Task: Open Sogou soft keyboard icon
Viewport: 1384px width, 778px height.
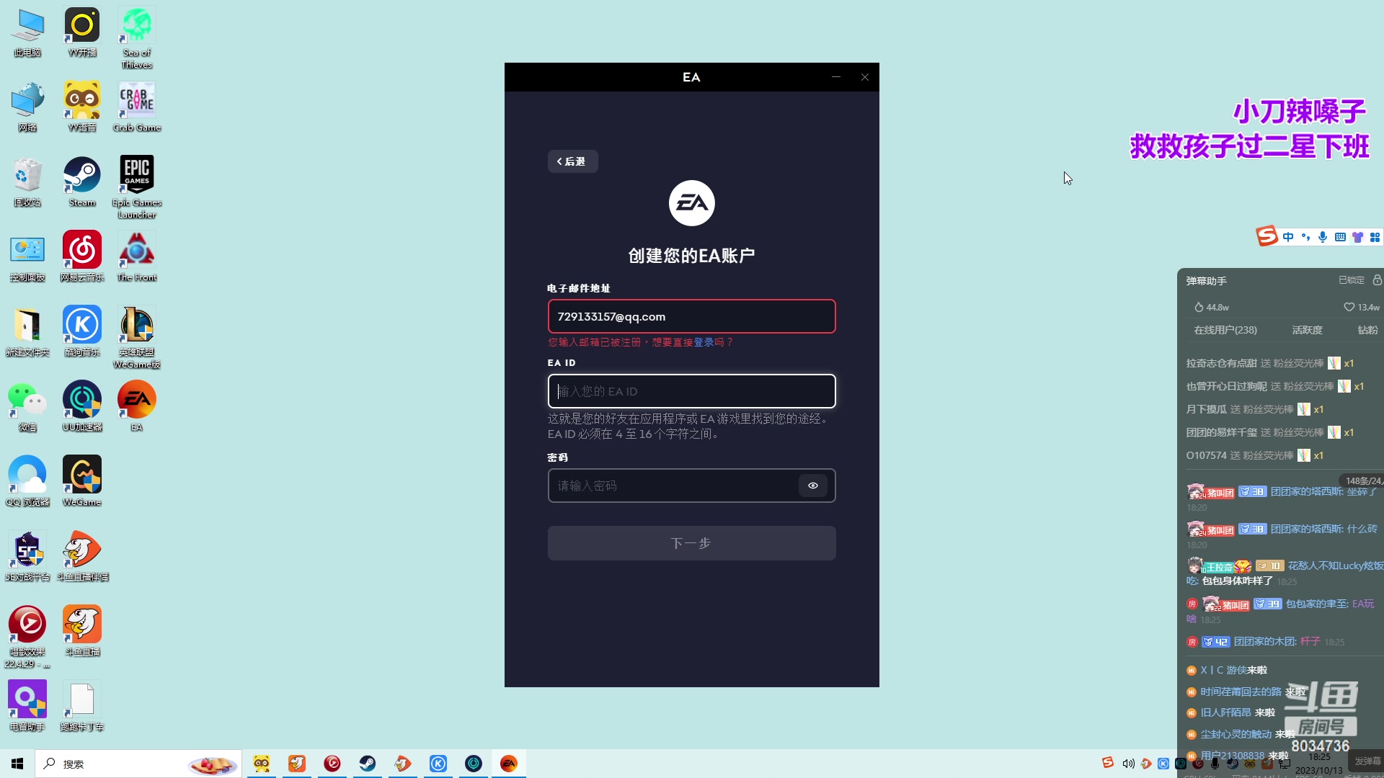Action: tap(1340, 237)
